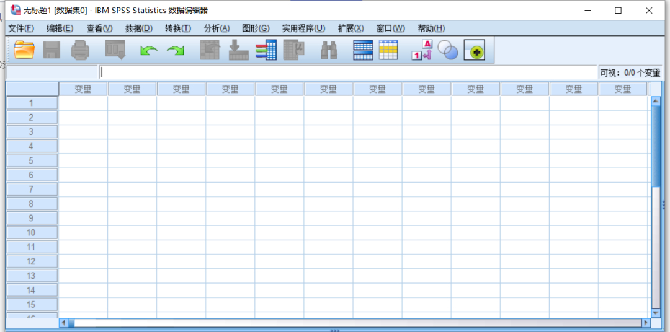Click the first cell in row 1
The width and height of the screenshot is (670, 332).
pos(83,103)
